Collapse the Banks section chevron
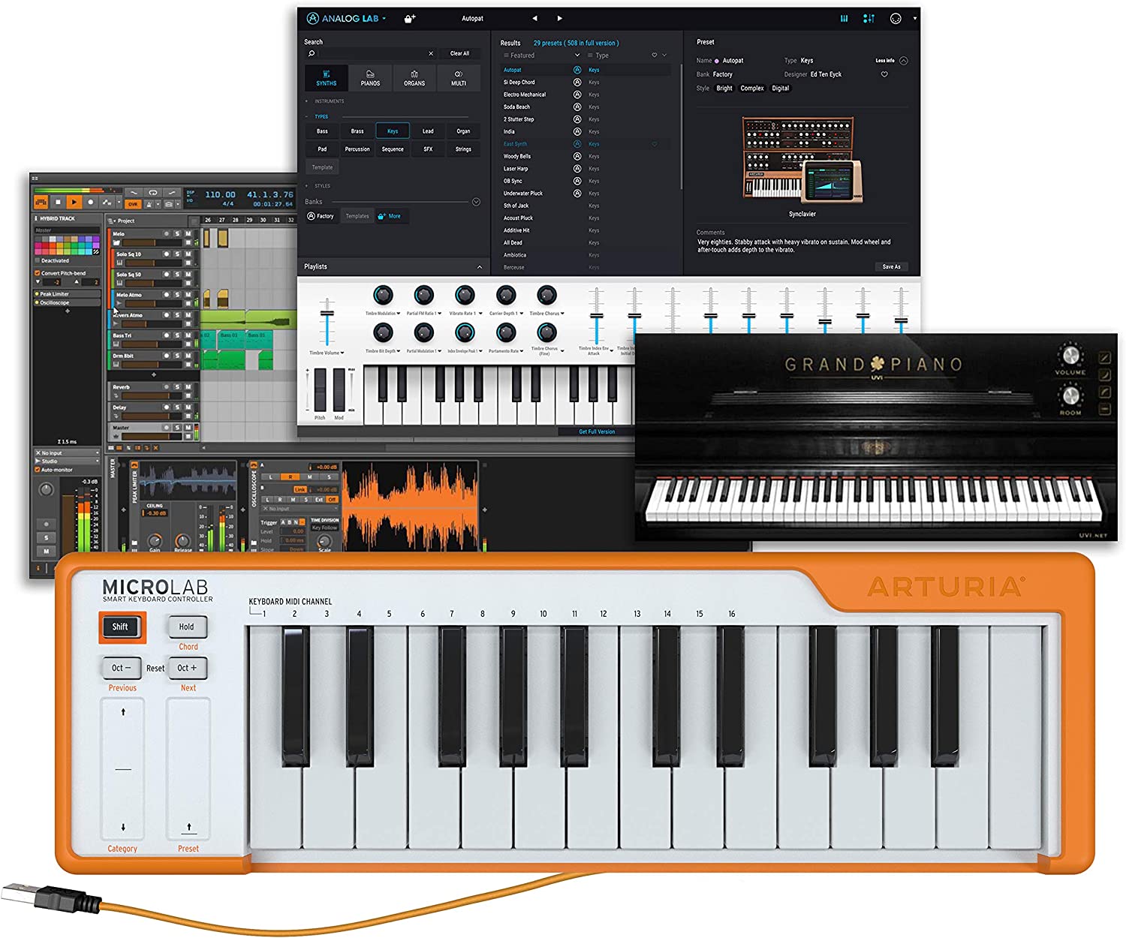The height and width of the screenshot is (938, 1126). pos(474,201)
